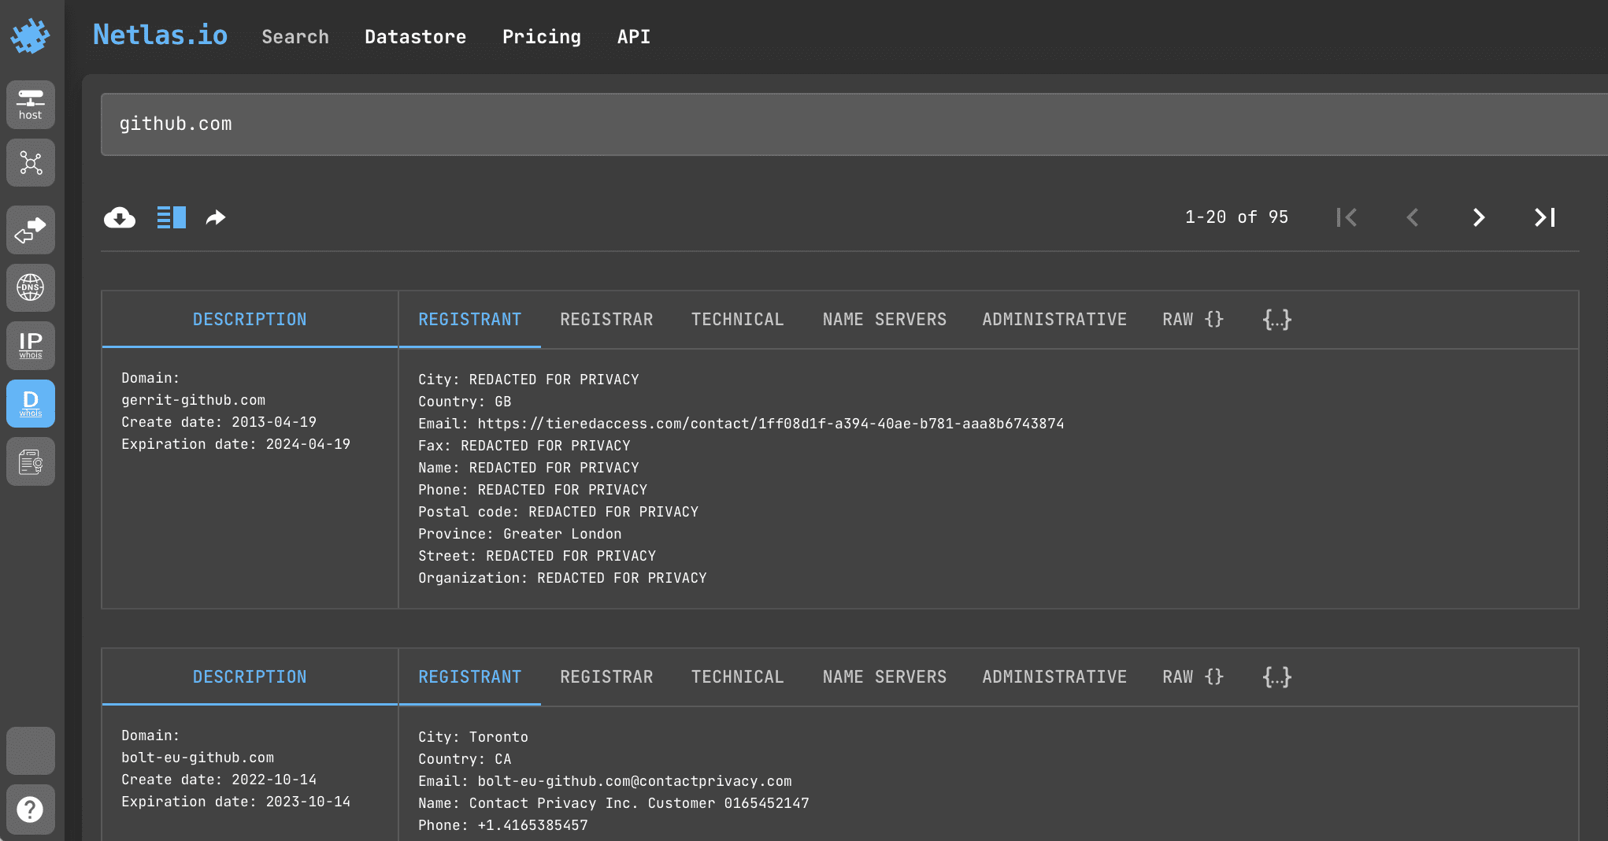Viewport: 1608px width, 841px height.
Task: Open the certificates search tool
Action: tap(31, 461)
